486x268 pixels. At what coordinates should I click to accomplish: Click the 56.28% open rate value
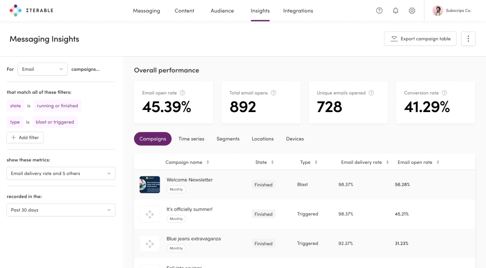point(402,185)
